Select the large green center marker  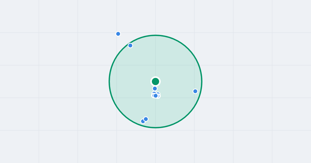155,82
